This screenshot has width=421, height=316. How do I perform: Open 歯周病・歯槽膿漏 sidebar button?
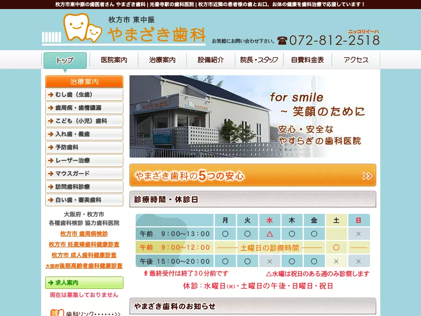pyautogui.click(x=84, y=108)
